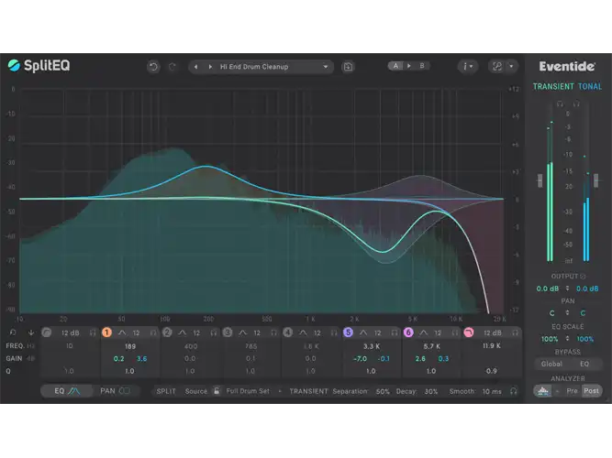Solo band 1 with headphones icon
The width and height of the screenshot is (612, 458).
[x=153, y=333]
